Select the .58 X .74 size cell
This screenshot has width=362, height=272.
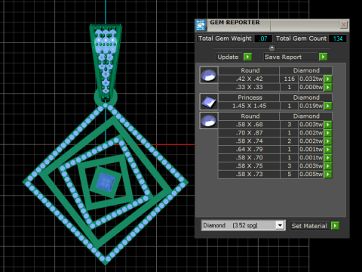click(249, 141)
